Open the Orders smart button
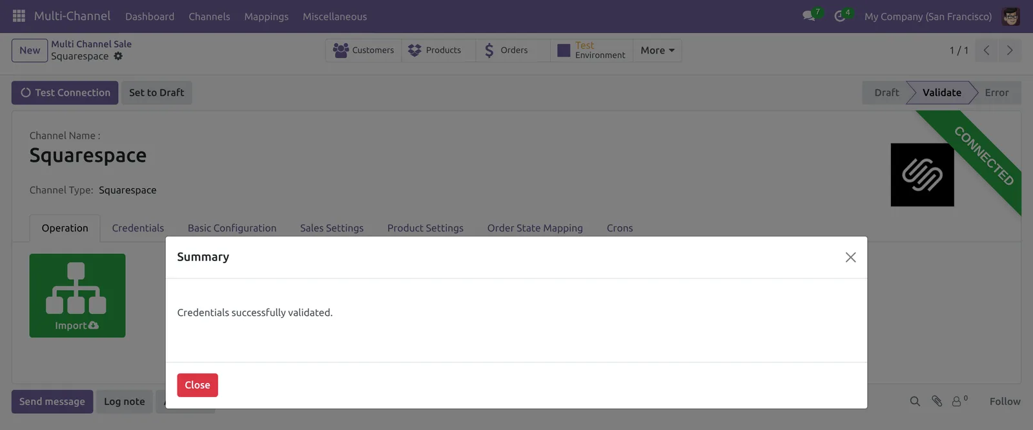This screenshot has height=430, width=1033. pyautogui.click(x=513, y=50)
